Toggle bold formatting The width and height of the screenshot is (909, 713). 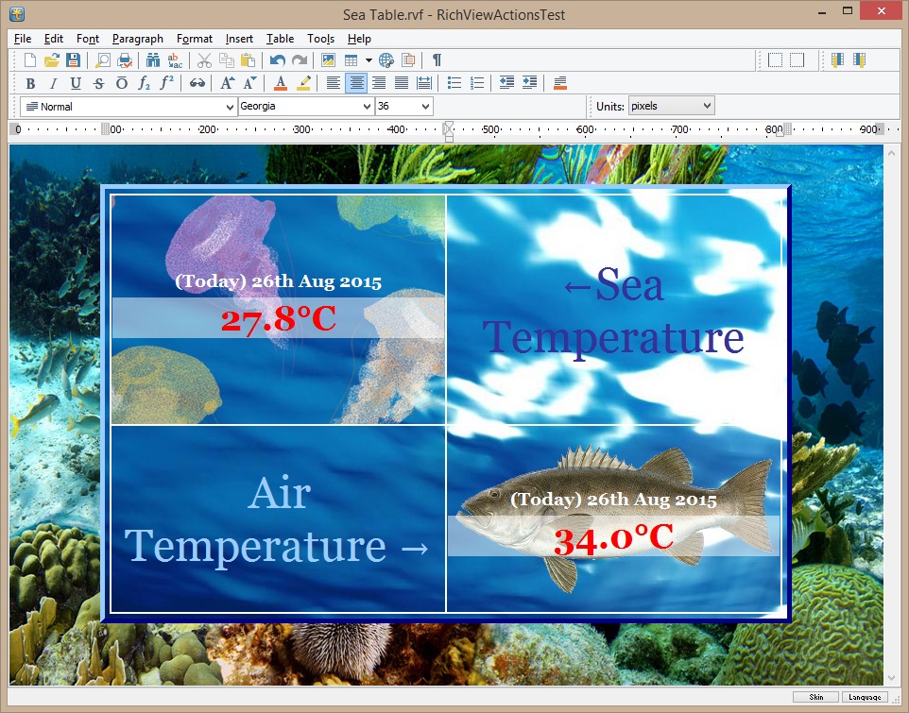(x=31, y=83)
